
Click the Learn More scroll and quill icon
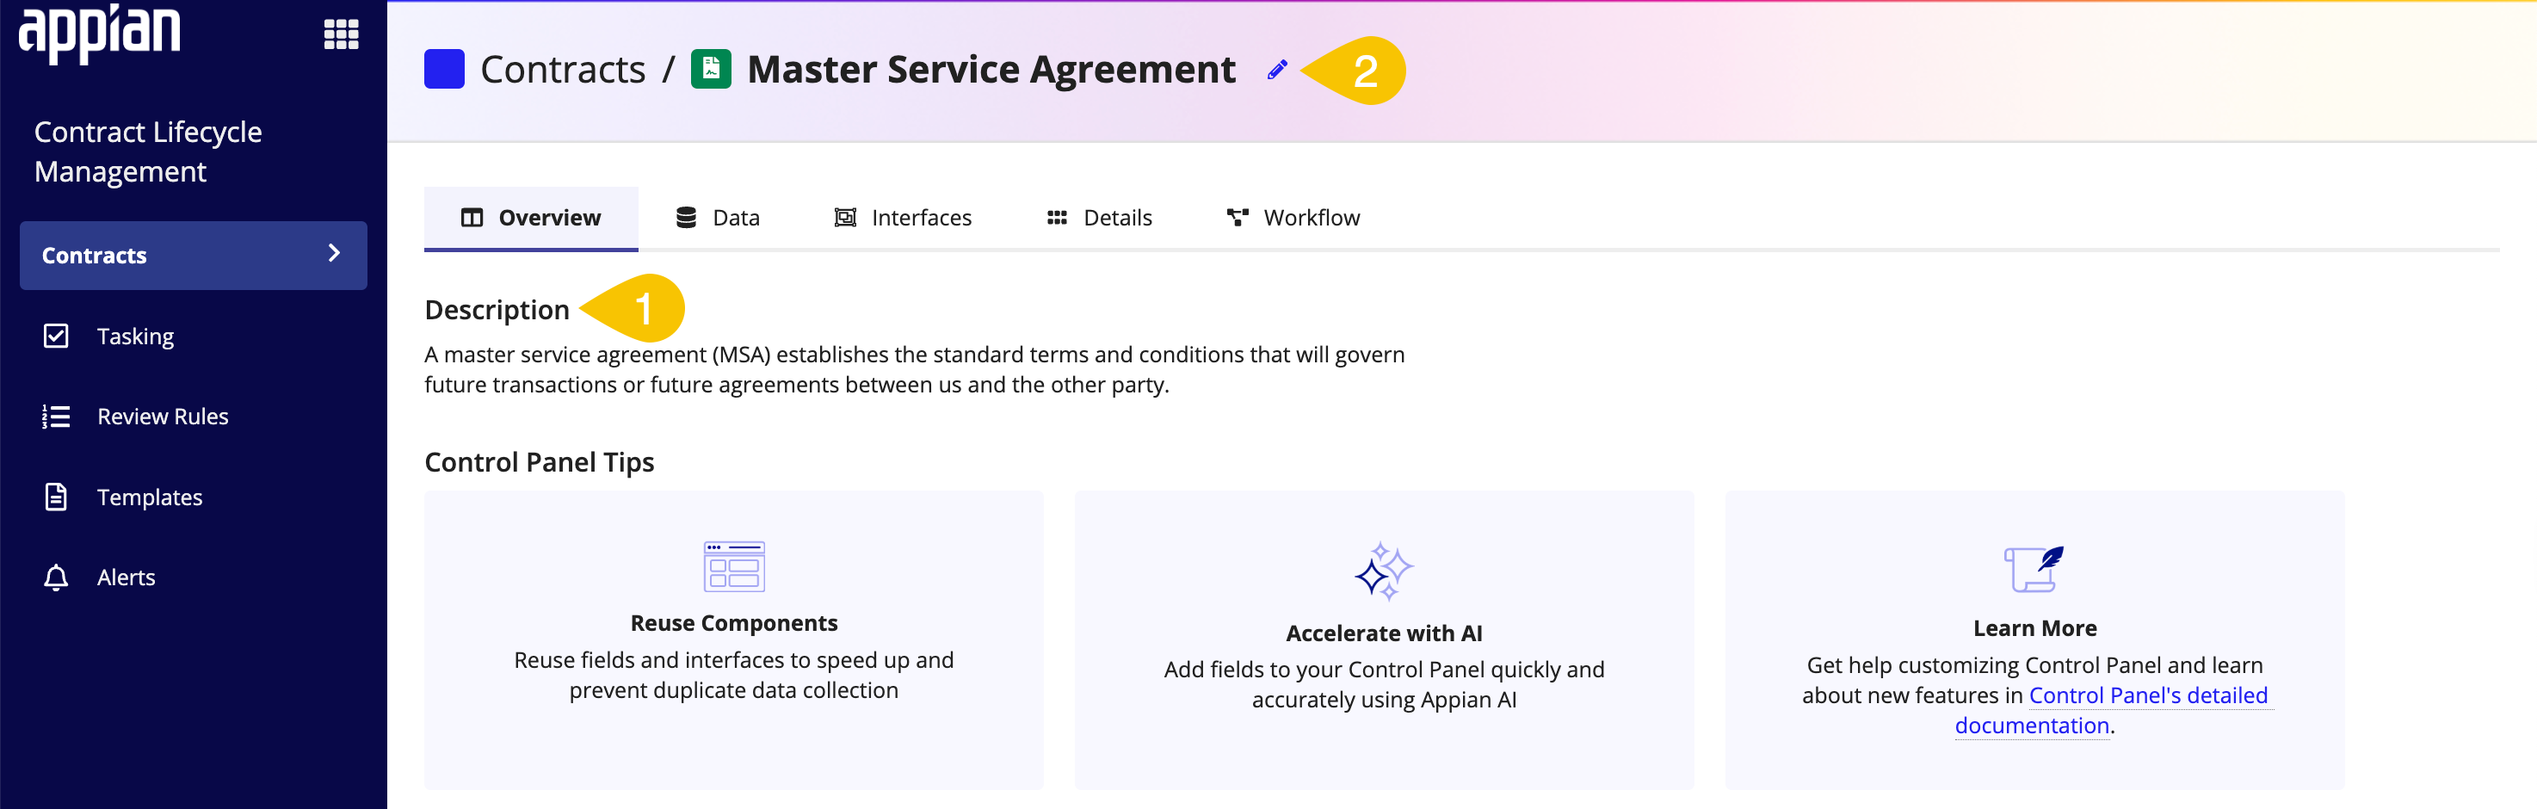pos(2034,570)
